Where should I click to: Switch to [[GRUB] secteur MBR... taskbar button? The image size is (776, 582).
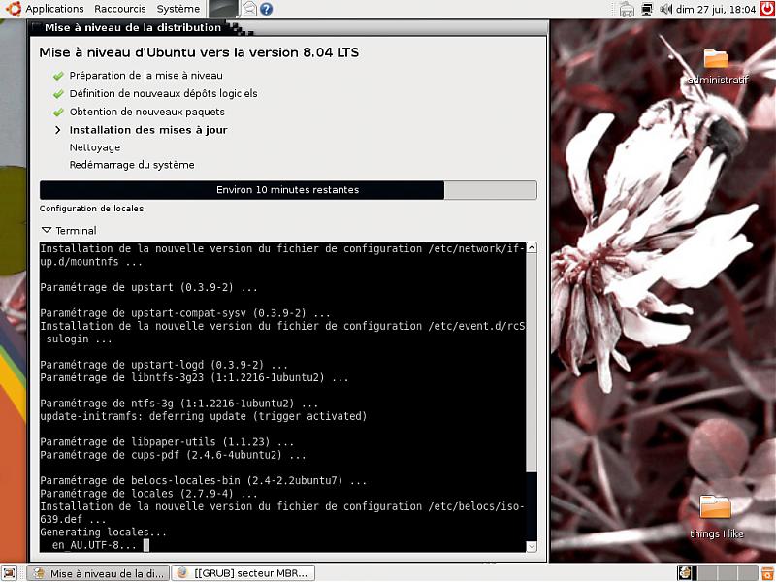tap(243, 573)
